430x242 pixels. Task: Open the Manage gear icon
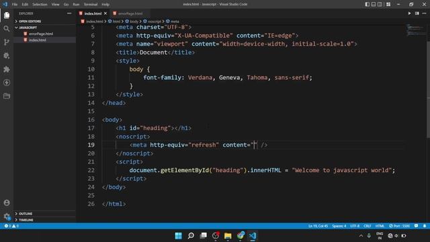click(x=7, y=216)
